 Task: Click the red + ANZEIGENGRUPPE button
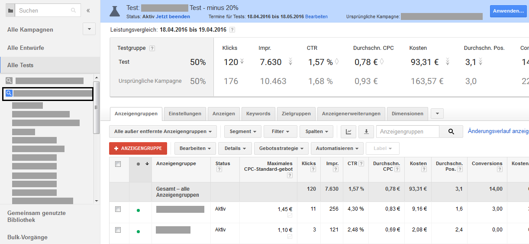(x=138, y=148)
